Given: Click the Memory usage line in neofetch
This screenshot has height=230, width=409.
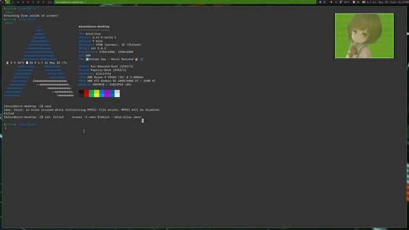Looking at the screenshot, I should pos(105,84).
